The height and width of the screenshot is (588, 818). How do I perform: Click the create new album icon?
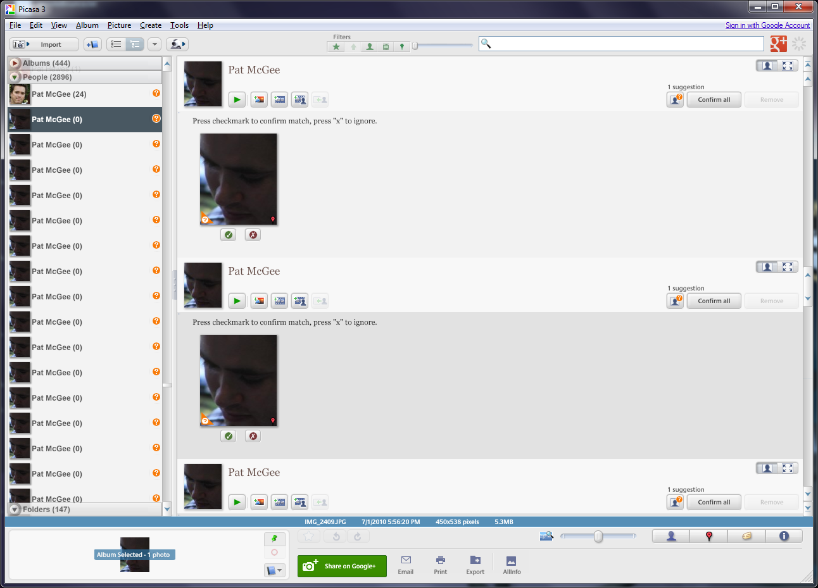(x=92, y=44)
